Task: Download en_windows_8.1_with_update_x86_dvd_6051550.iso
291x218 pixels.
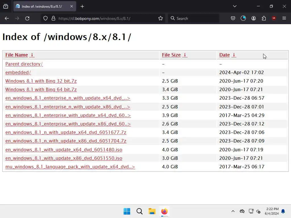Action: (64, 158)
